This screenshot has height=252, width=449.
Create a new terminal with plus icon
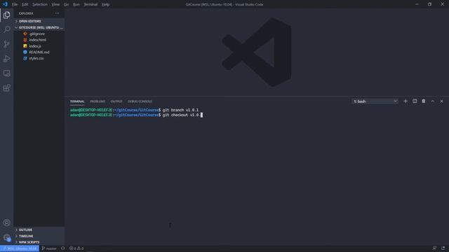406,101
